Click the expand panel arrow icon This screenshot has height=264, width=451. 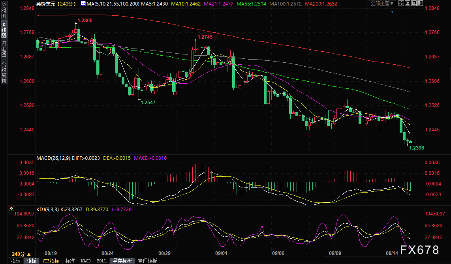tap(420, 3)
